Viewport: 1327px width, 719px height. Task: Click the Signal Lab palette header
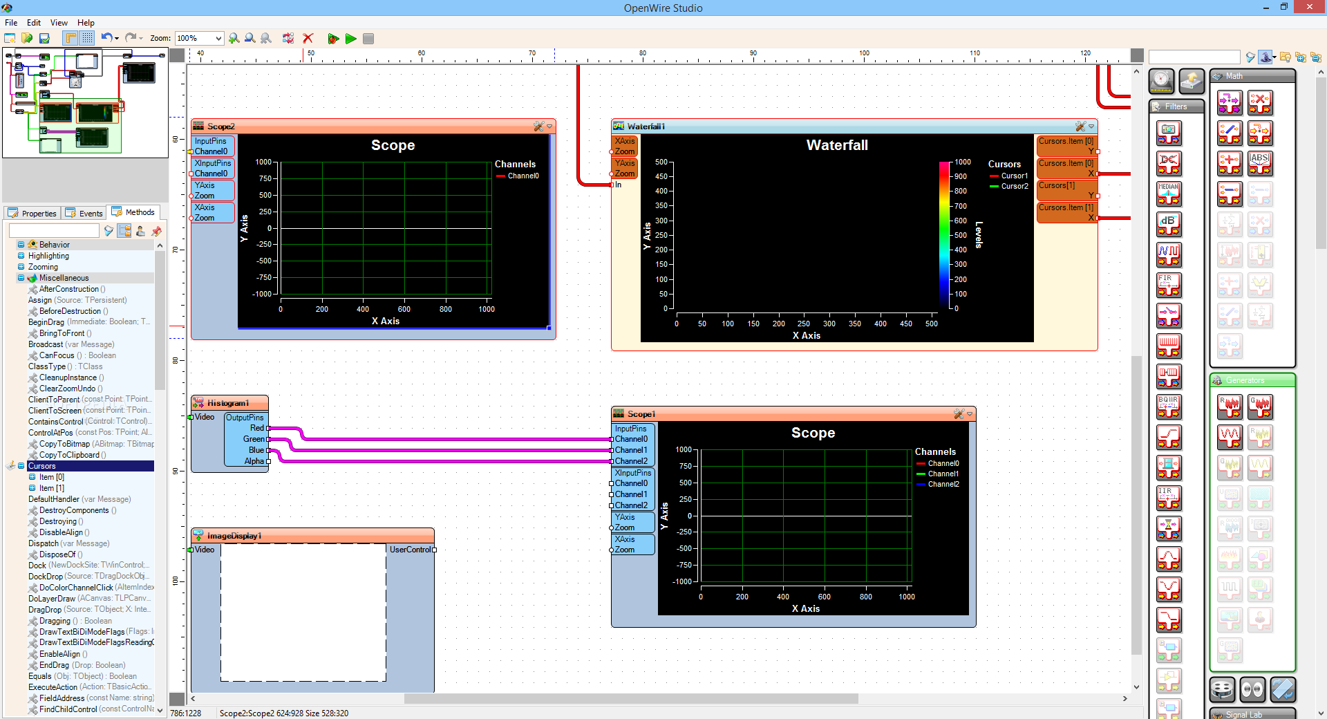(1252, 714)
